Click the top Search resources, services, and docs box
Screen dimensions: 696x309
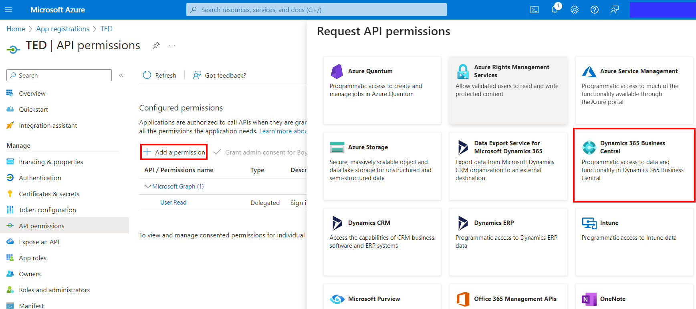[x=317, y=10]
